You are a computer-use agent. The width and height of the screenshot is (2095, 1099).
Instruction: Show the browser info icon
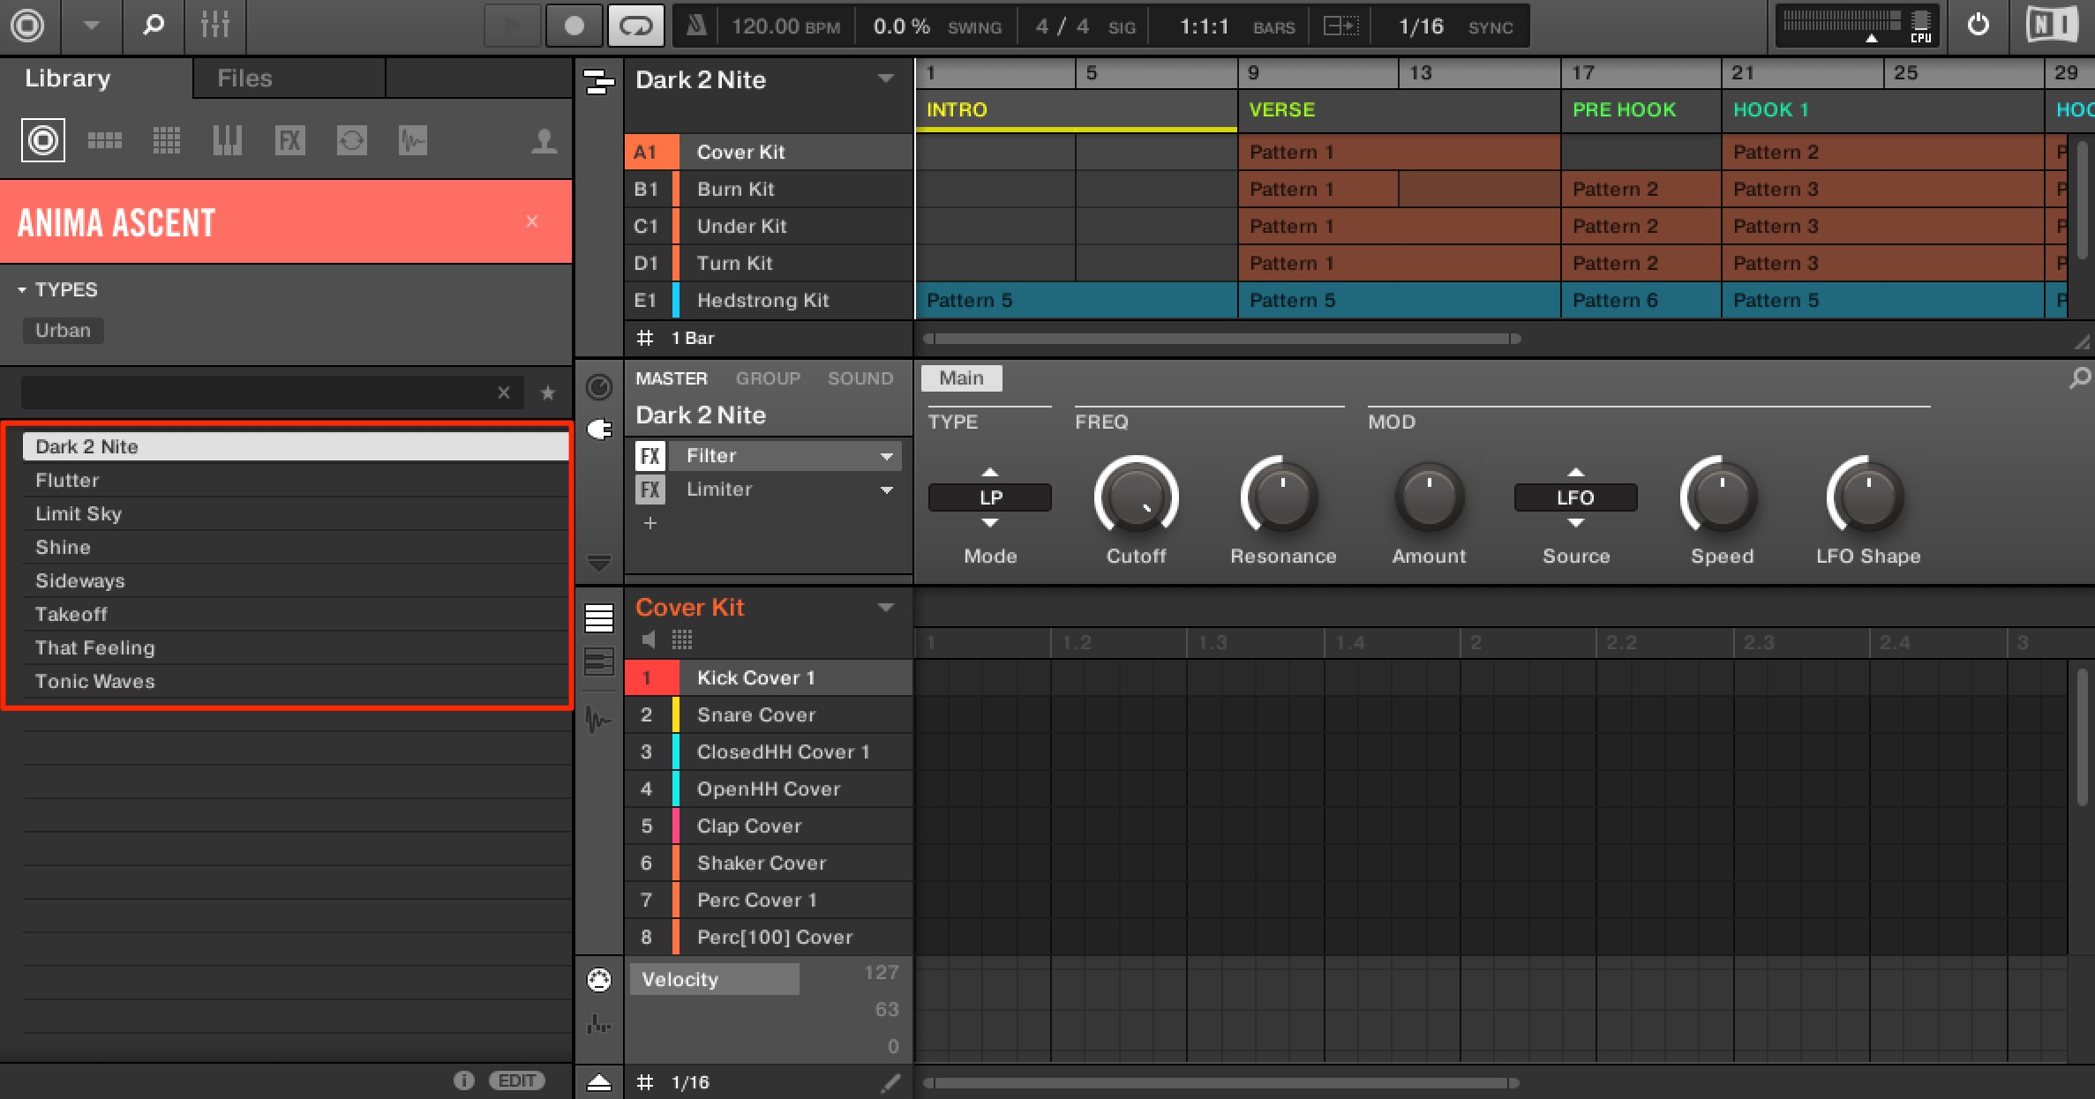click(464, 1080)
